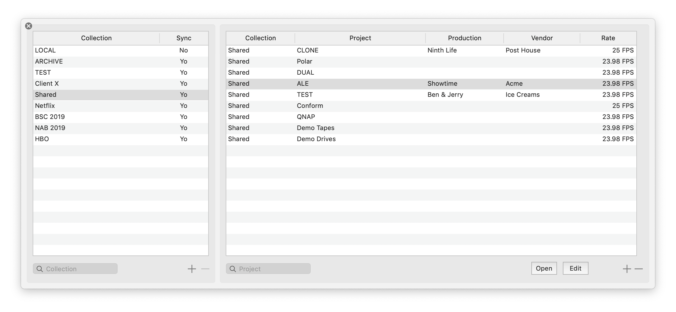This screenshot has height=312, width=676.
Task: Select the Demo Tapes project row
Action: tap(431, 128)
